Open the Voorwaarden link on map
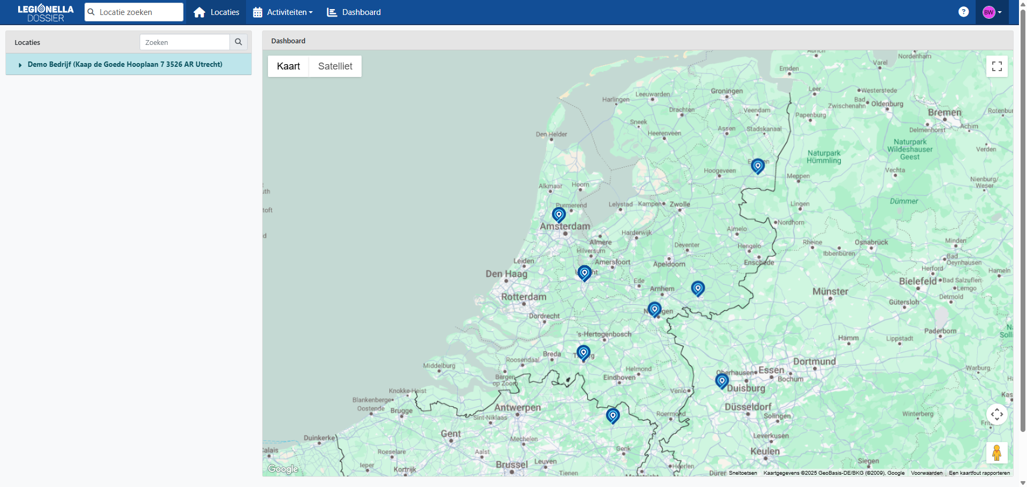Image resolution: width=1027 pixels, height=487 pixels. click(926, 473)
